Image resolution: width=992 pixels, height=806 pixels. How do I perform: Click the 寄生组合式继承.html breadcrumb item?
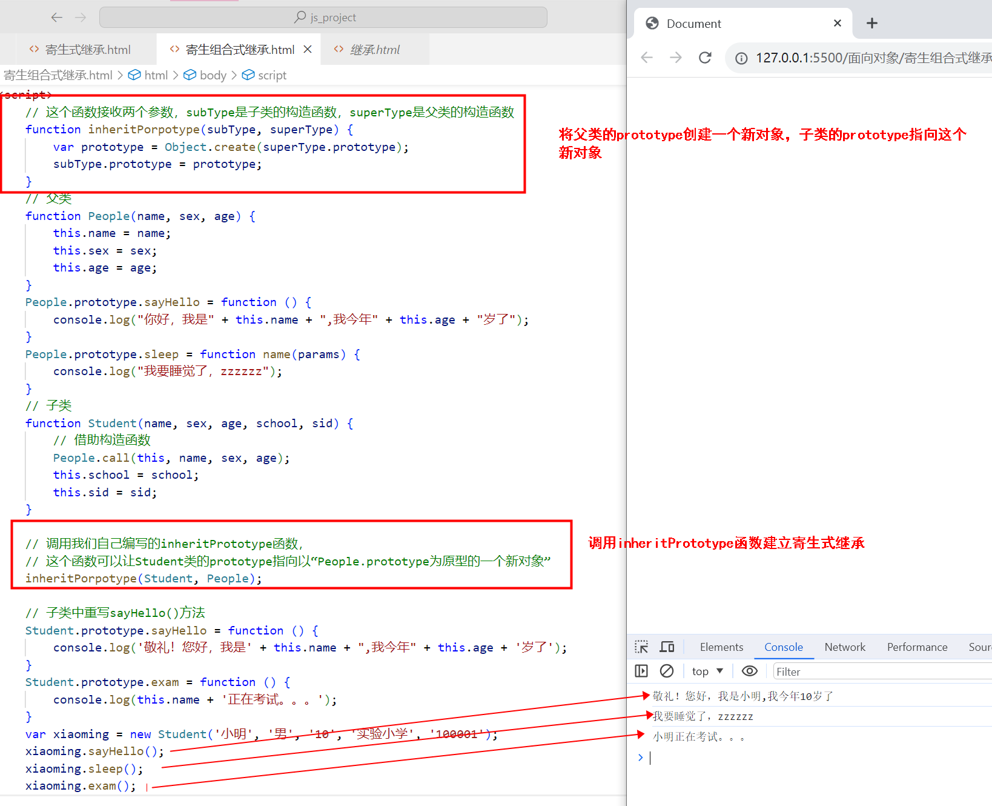[x=58, y=75]
